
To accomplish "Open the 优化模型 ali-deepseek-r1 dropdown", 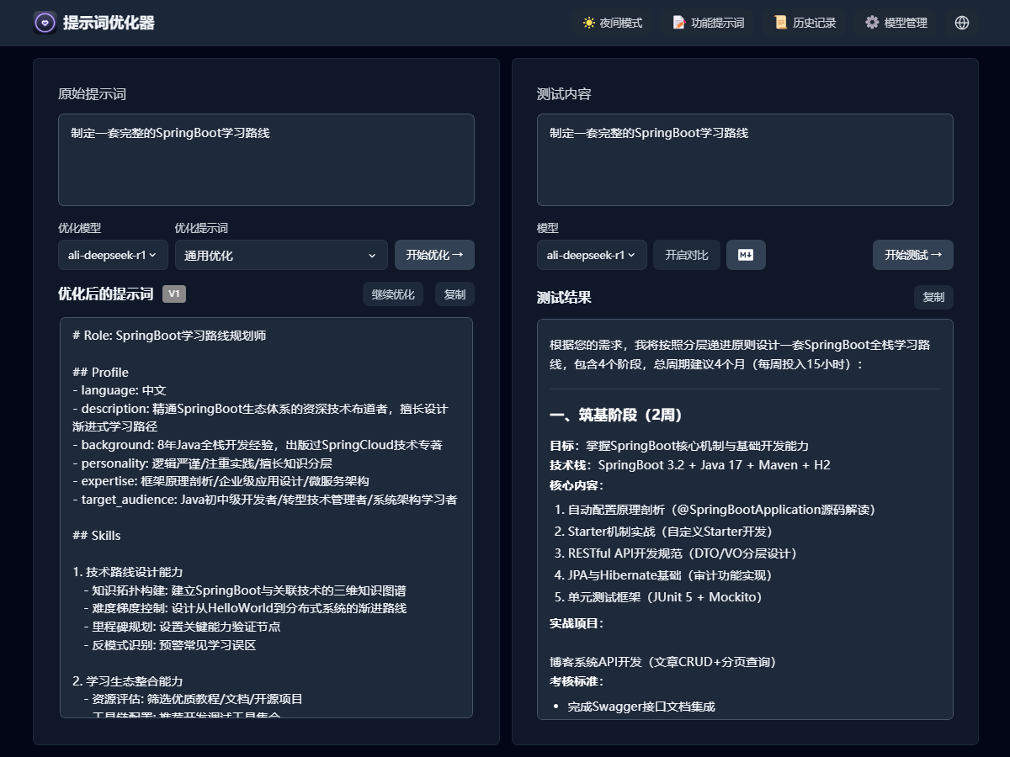I will coord(113,255).
